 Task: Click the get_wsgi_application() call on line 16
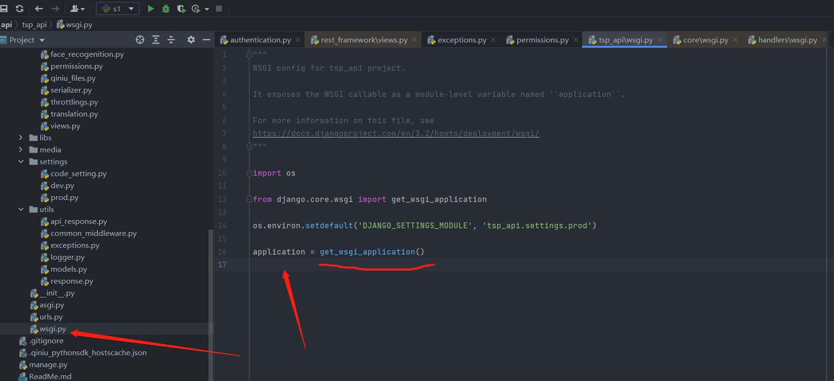pyautogui.click(x=372, y=252)
